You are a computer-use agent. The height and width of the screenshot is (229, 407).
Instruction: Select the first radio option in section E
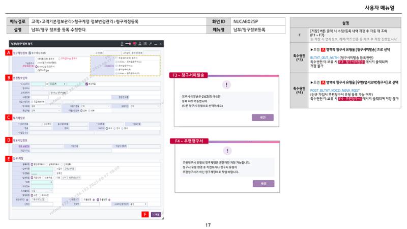point(32,164)
